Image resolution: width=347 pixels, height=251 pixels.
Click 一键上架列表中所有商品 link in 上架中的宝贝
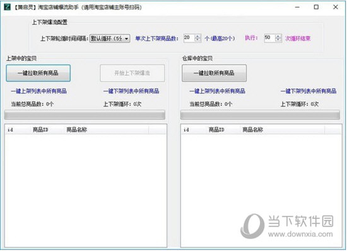[x=38, y=91]
